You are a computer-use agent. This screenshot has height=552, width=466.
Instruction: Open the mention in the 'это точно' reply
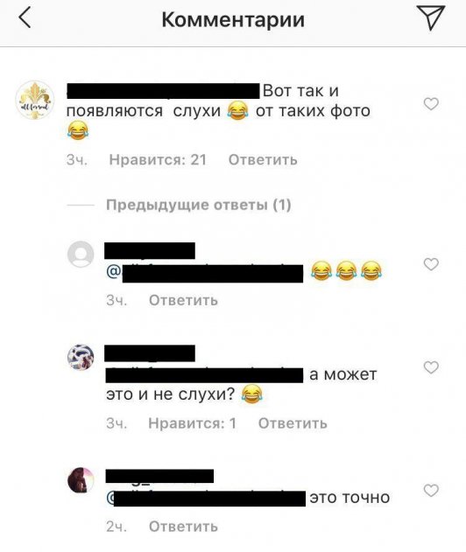coord(206,498)
